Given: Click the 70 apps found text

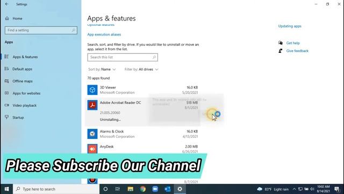Looking at the screenshot, I should point(98,78).
